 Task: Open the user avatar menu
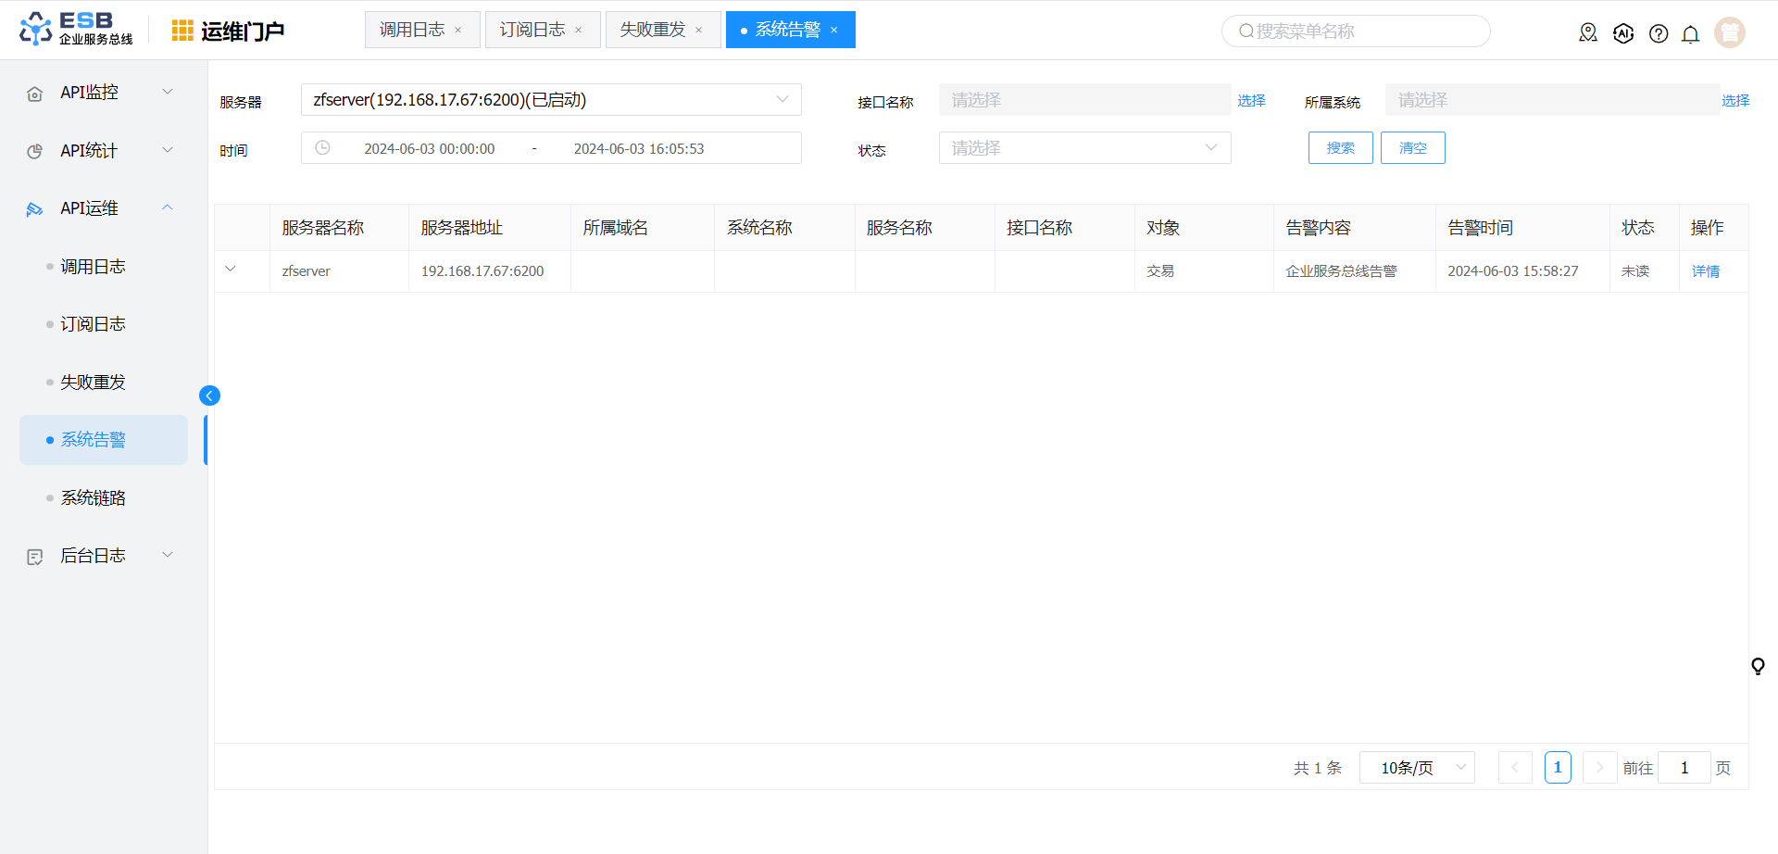click(1729, 32)
